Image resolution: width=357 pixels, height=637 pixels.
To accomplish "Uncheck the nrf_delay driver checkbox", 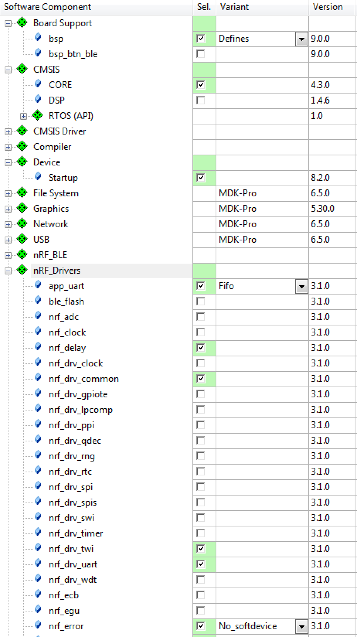I will click(x=201, y=347).
